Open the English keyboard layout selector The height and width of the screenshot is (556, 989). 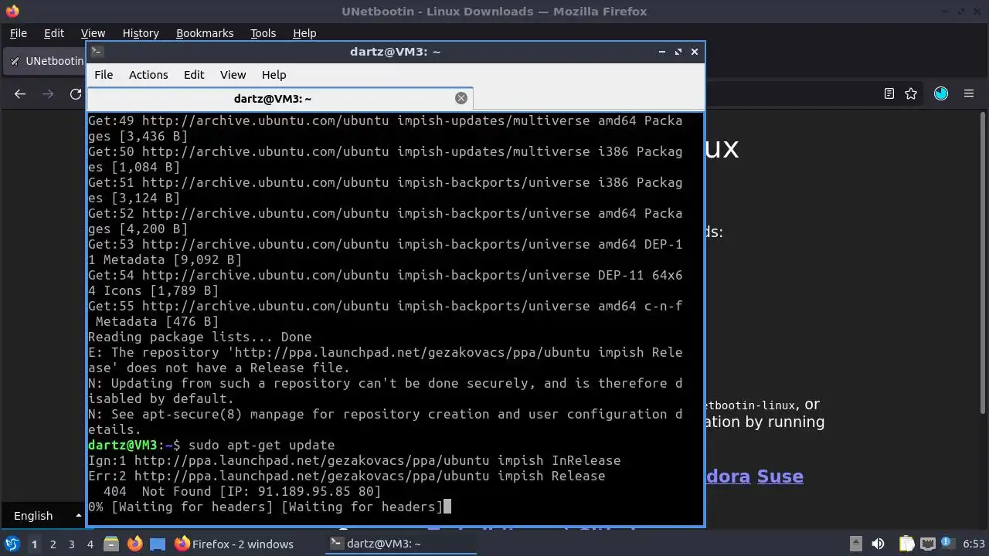tap(43, 516)
